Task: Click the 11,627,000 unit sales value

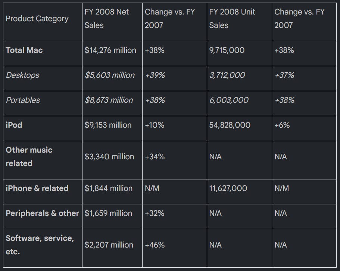Action: click(228, 188)
